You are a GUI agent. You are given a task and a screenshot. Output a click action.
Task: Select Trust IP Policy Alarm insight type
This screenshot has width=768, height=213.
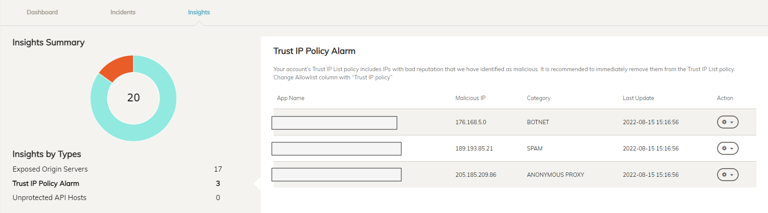(x=46, y=183)
